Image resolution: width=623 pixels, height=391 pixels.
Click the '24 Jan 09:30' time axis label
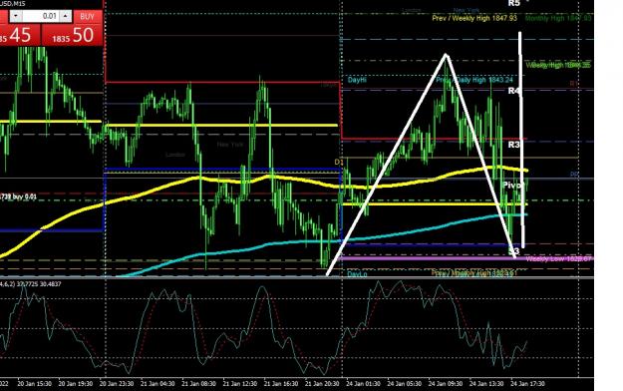pyautogui.click(x=445, y=384)
